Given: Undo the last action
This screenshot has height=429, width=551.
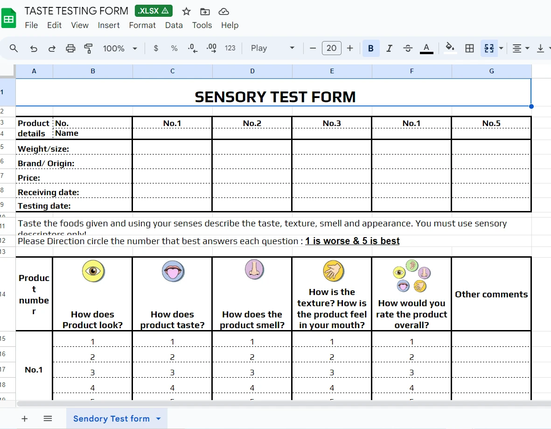Looking at the screenshot, I should click(x=34, y=48).
